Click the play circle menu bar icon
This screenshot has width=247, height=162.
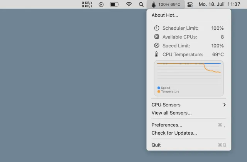point(101,4)
